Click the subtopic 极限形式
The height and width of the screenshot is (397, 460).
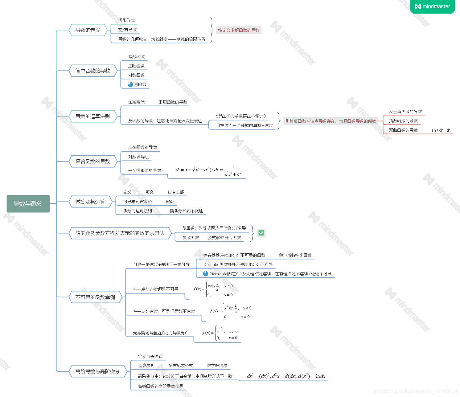tap(127, 20)
